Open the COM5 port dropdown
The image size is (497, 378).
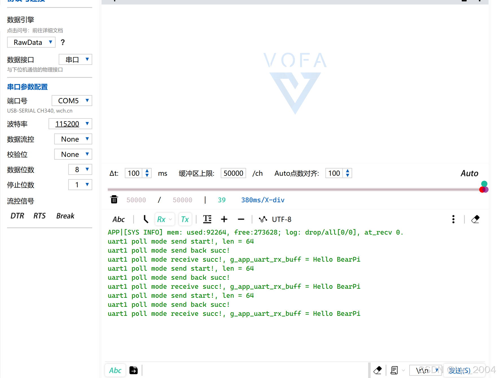[72, 101]
